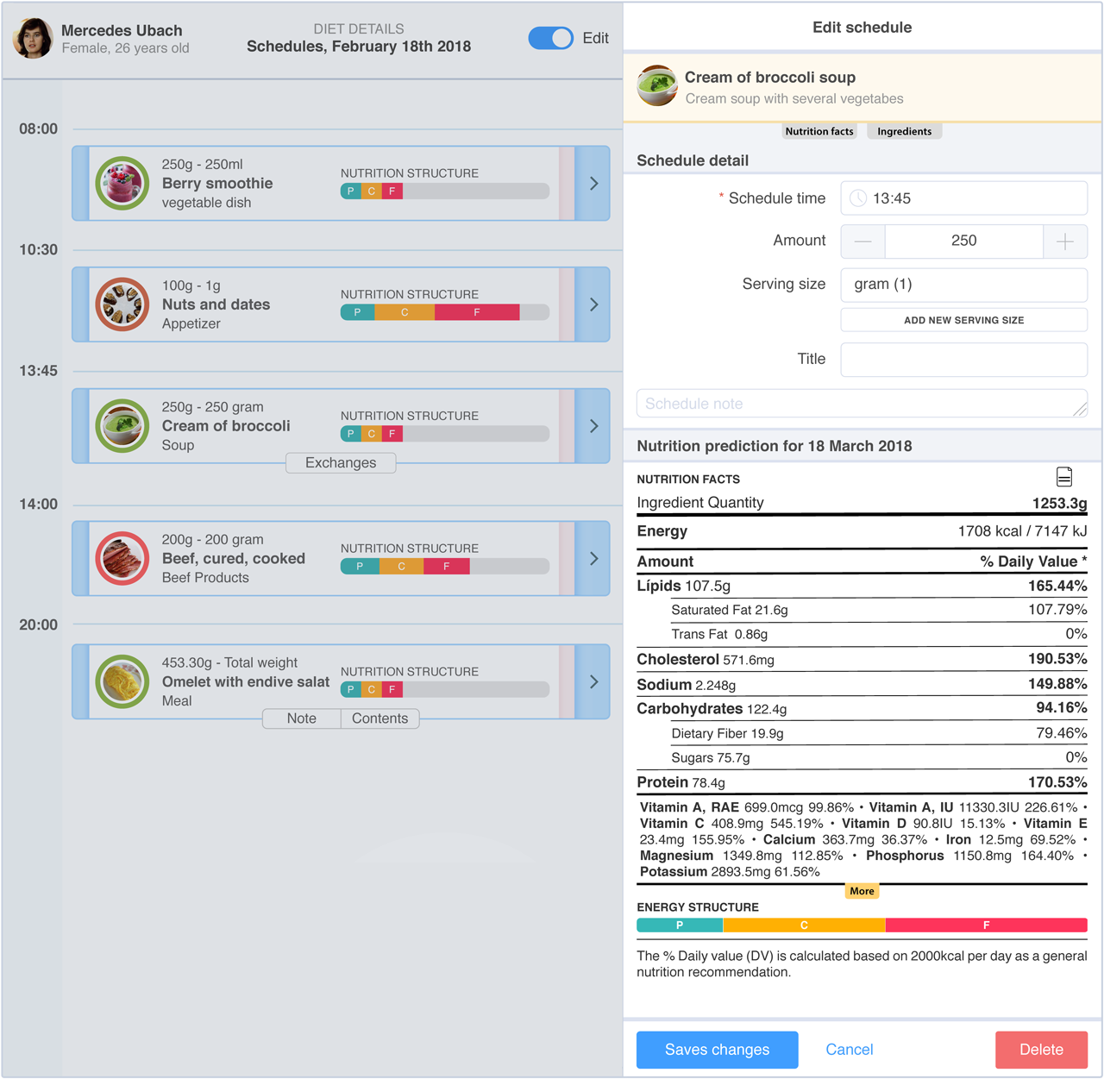Click the More nutrition button
Image resolution: width=1104 pixels, height=1079 pixels.
tap(862, 891)
